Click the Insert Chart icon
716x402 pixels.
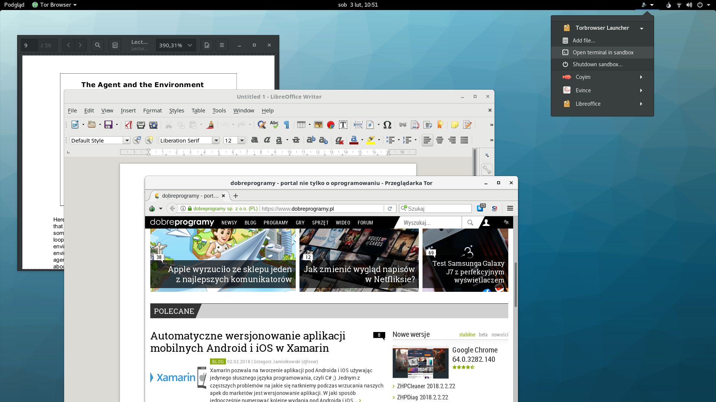click(x=330, y=125)
